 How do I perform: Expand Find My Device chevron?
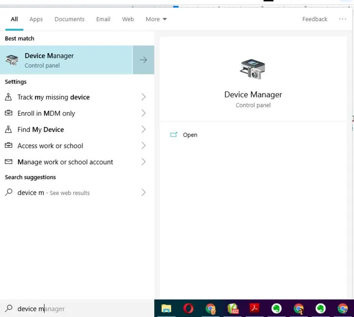click(144, 129)
